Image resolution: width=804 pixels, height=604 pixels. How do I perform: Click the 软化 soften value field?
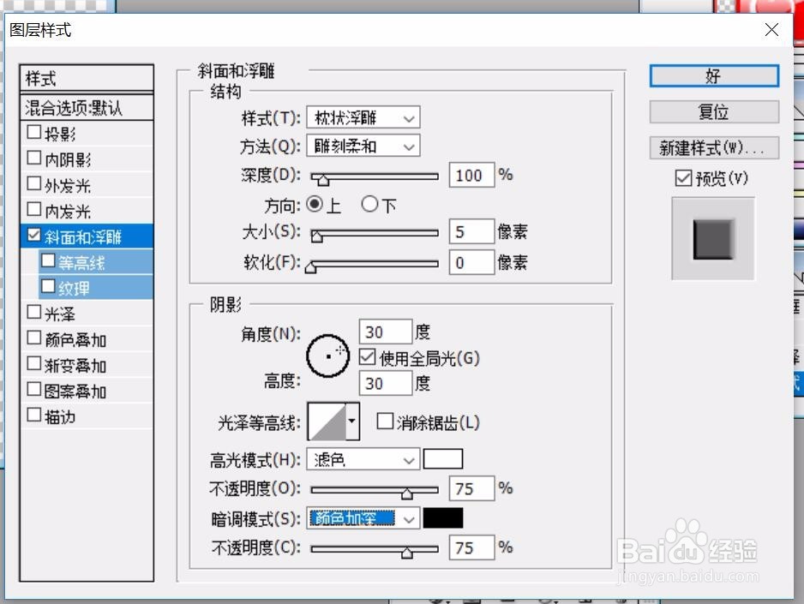[x=471, y=262]
